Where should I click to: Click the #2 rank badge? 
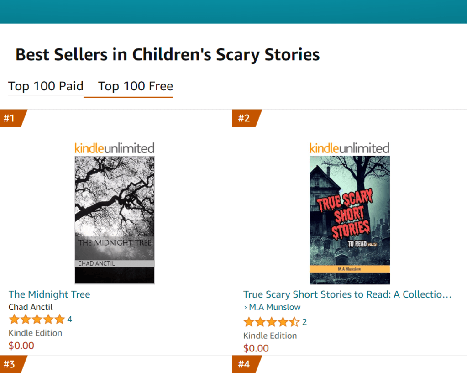[245, 118]
